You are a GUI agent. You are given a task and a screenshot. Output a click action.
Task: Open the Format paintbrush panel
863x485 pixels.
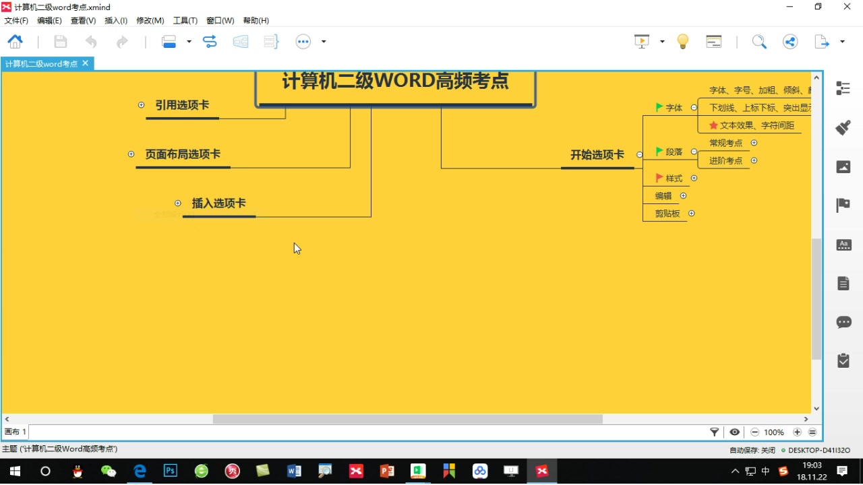[x=843, y=127]
